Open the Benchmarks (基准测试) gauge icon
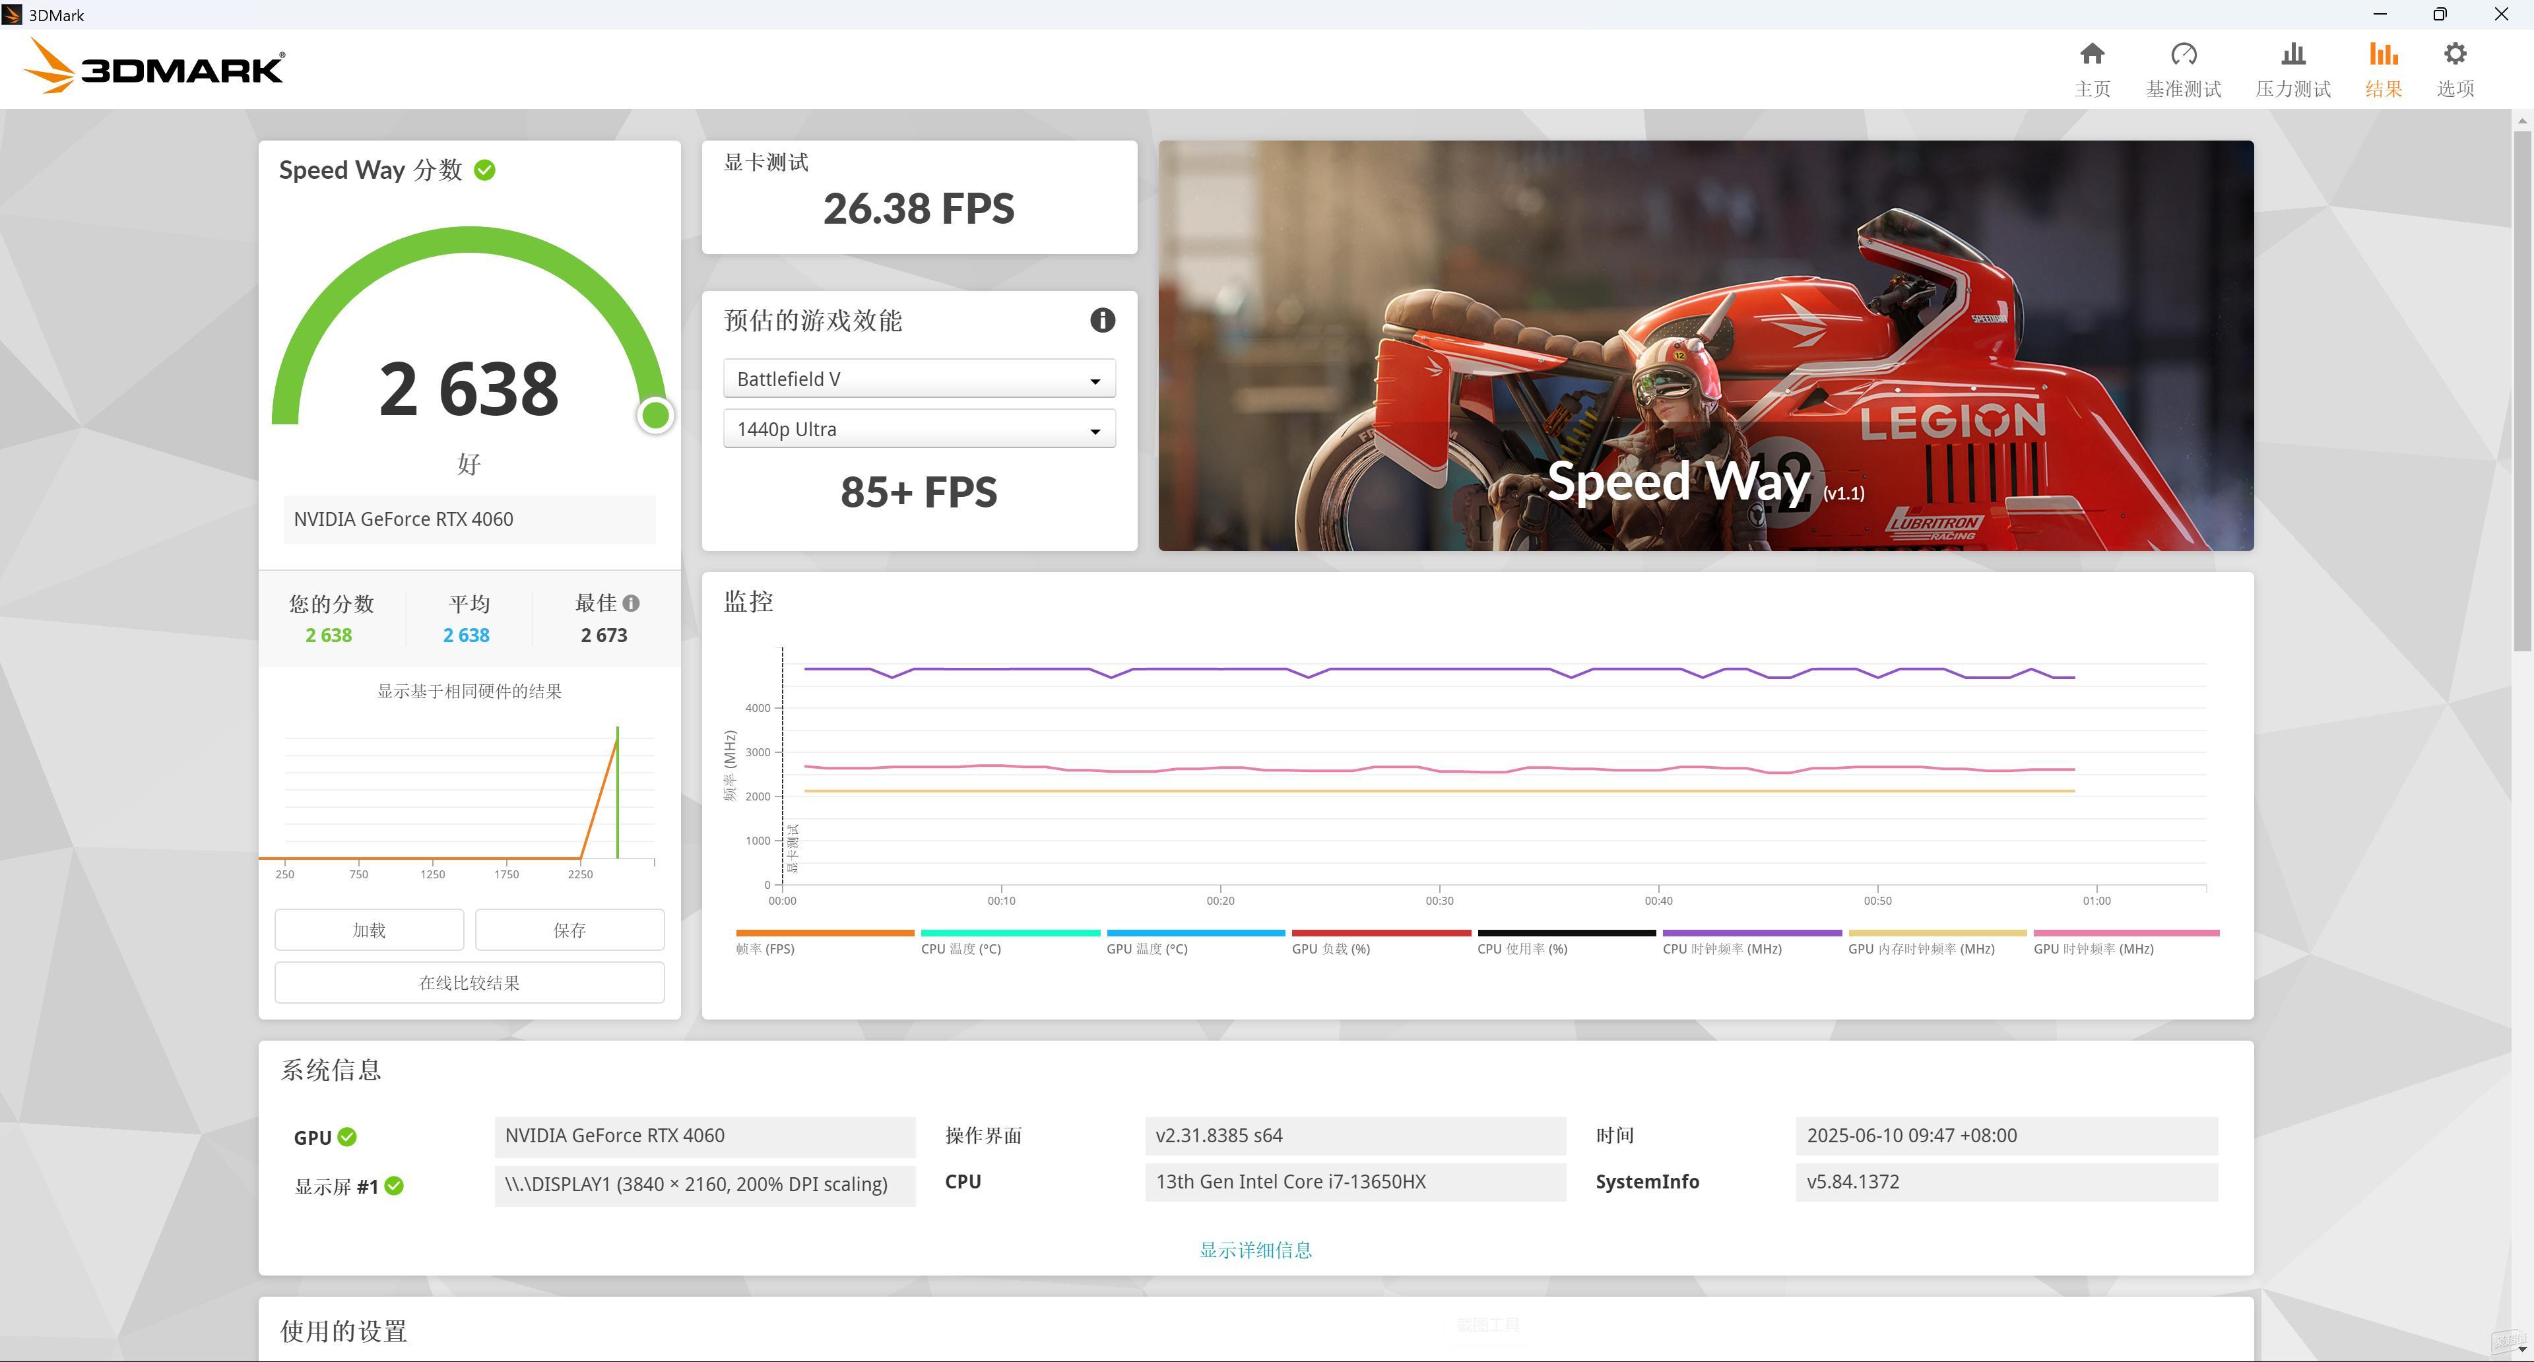2534x1362 pixels. 2183,54
